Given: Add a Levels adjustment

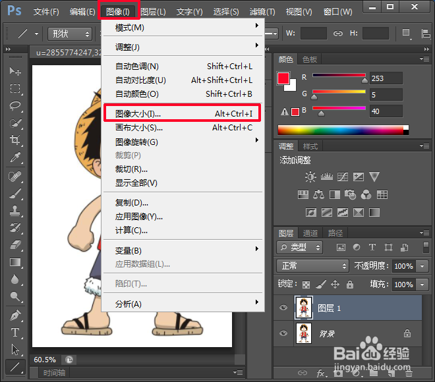Looking at the screenshot, I should (x=326, y=177).
